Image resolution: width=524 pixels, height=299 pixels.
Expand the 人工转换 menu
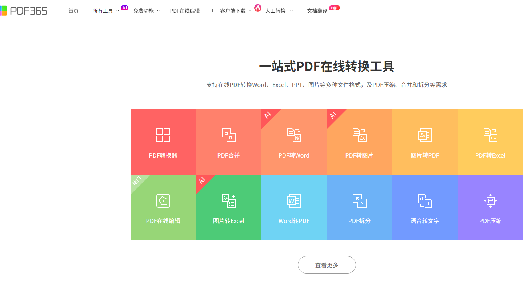[x=279, y=11]
